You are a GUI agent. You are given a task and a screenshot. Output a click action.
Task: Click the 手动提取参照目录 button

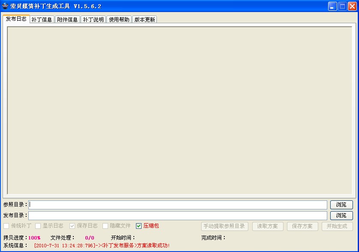point(225,226)
